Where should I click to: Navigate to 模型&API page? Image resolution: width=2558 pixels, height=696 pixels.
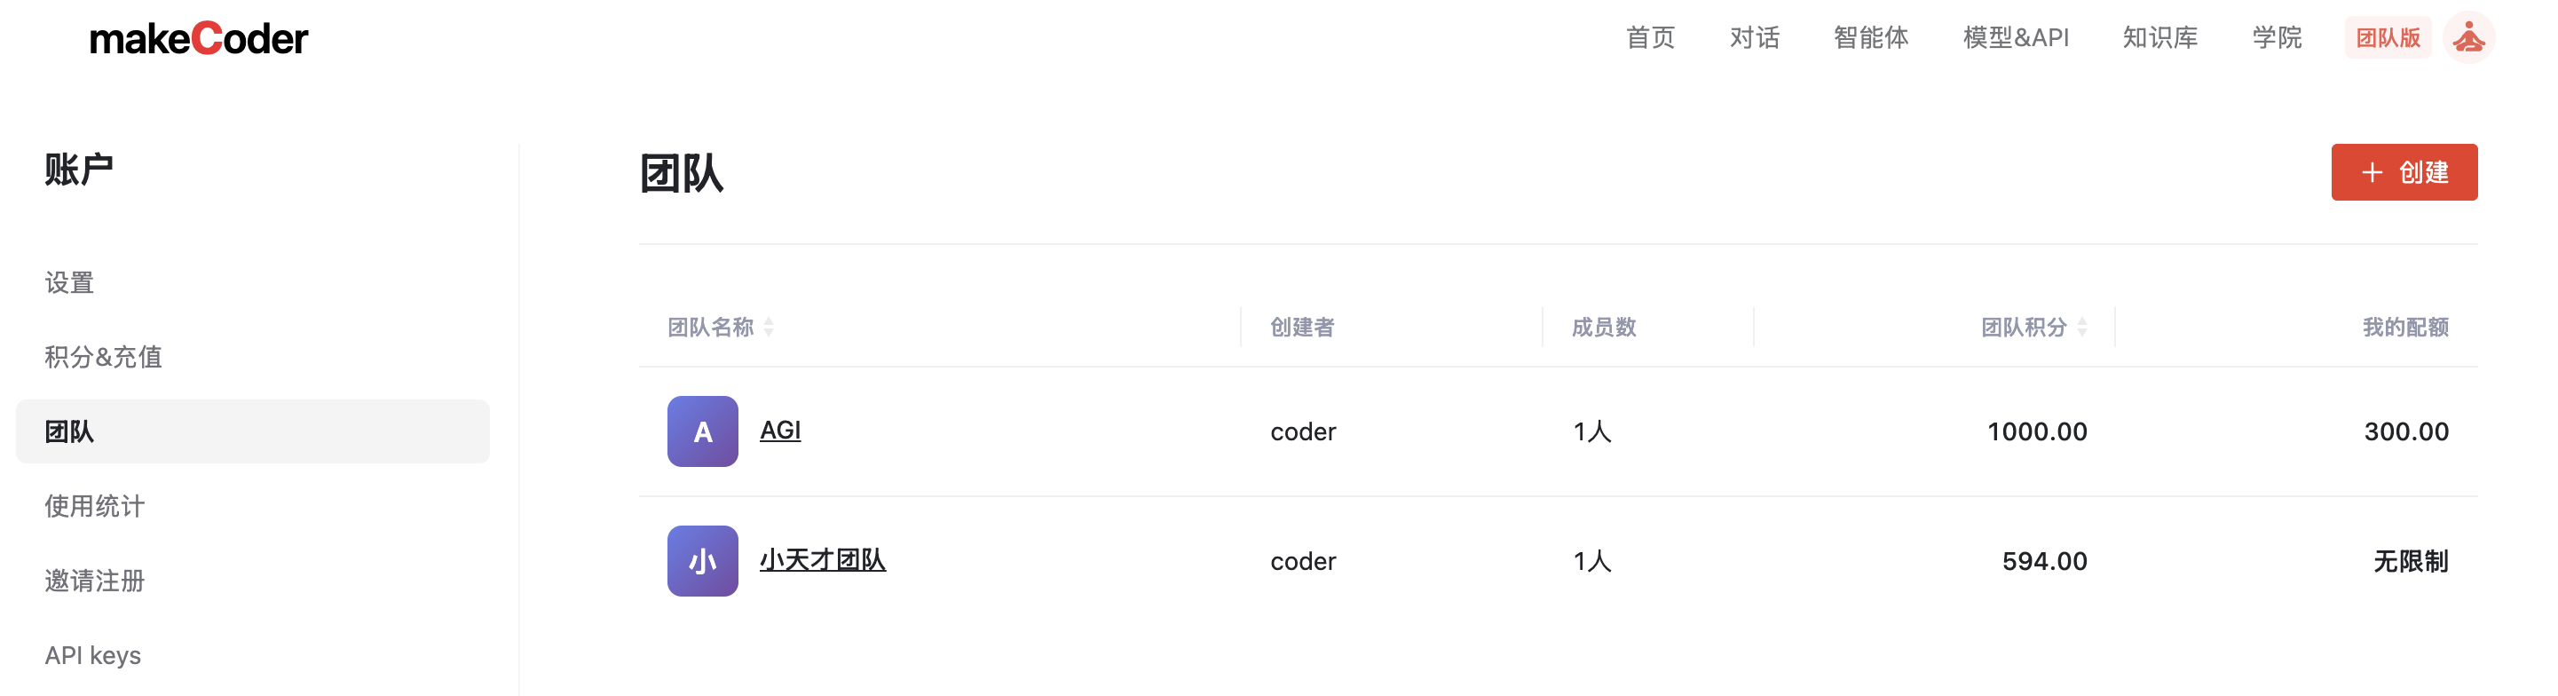tap(2015, 37)
